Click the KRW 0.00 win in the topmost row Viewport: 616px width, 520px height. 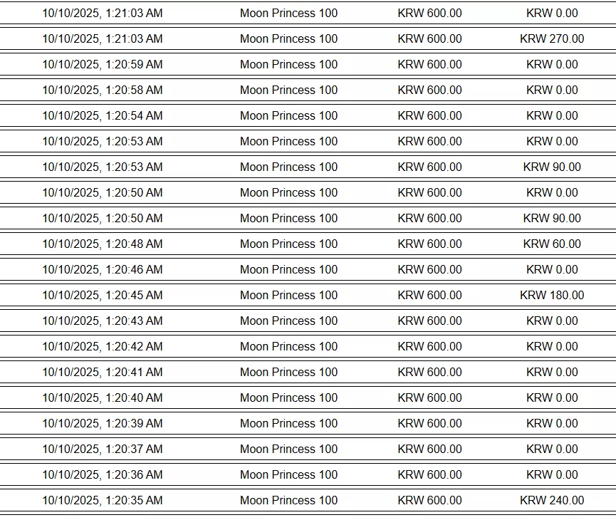(552, 13)
